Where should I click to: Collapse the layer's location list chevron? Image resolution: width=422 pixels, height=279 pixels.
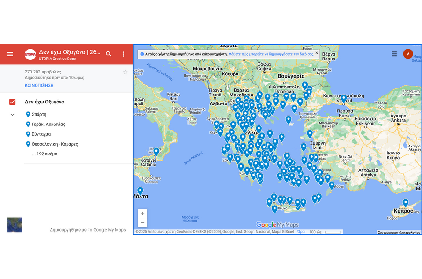[x=13, y=115]
